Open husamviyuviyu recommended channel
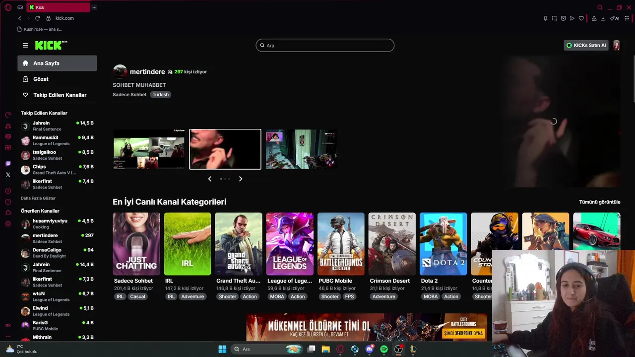The image size is (635, 357). click(57, 224)
